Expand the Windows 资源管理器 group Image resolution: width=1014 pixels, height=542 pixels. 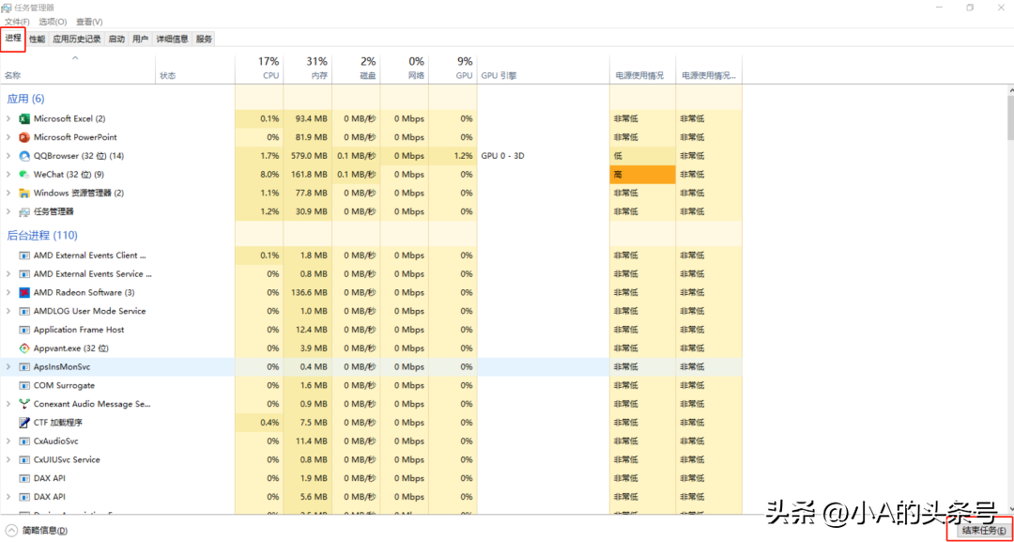[x=8, y=193]
